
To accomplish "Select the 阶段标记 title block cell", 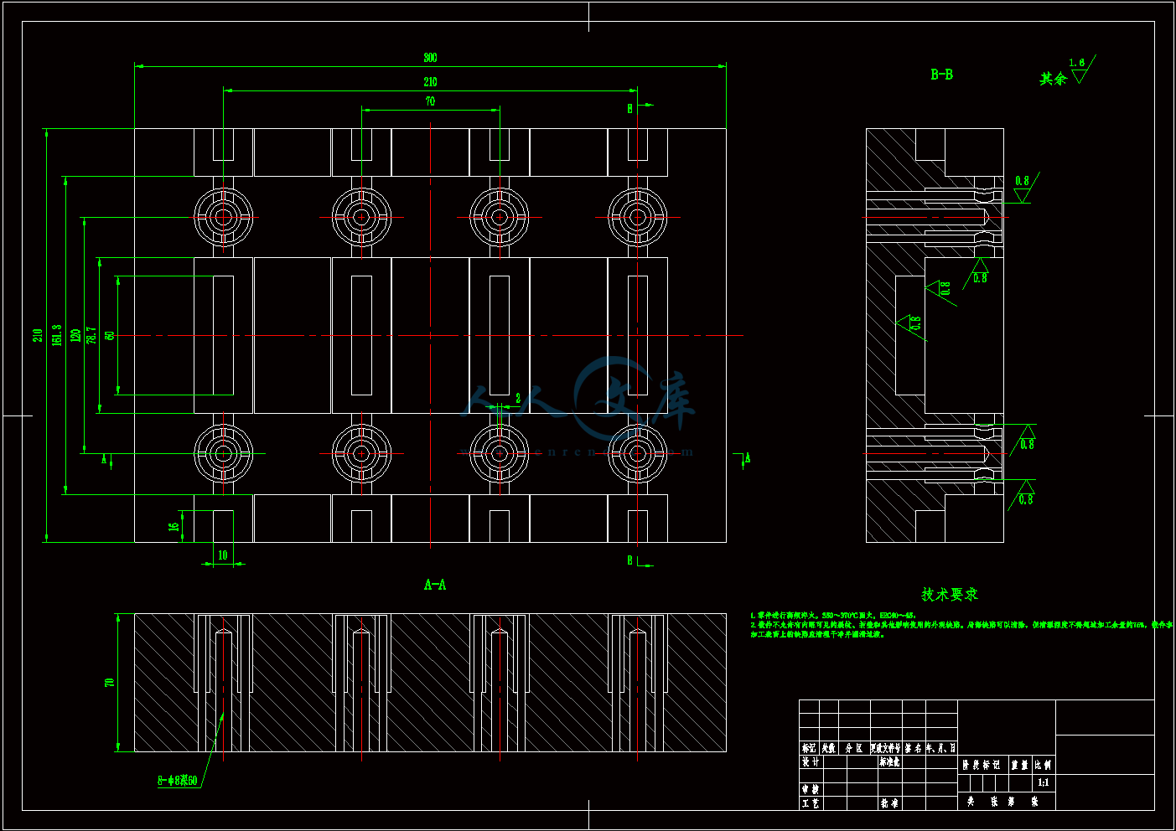I will [x=981, y=765].
